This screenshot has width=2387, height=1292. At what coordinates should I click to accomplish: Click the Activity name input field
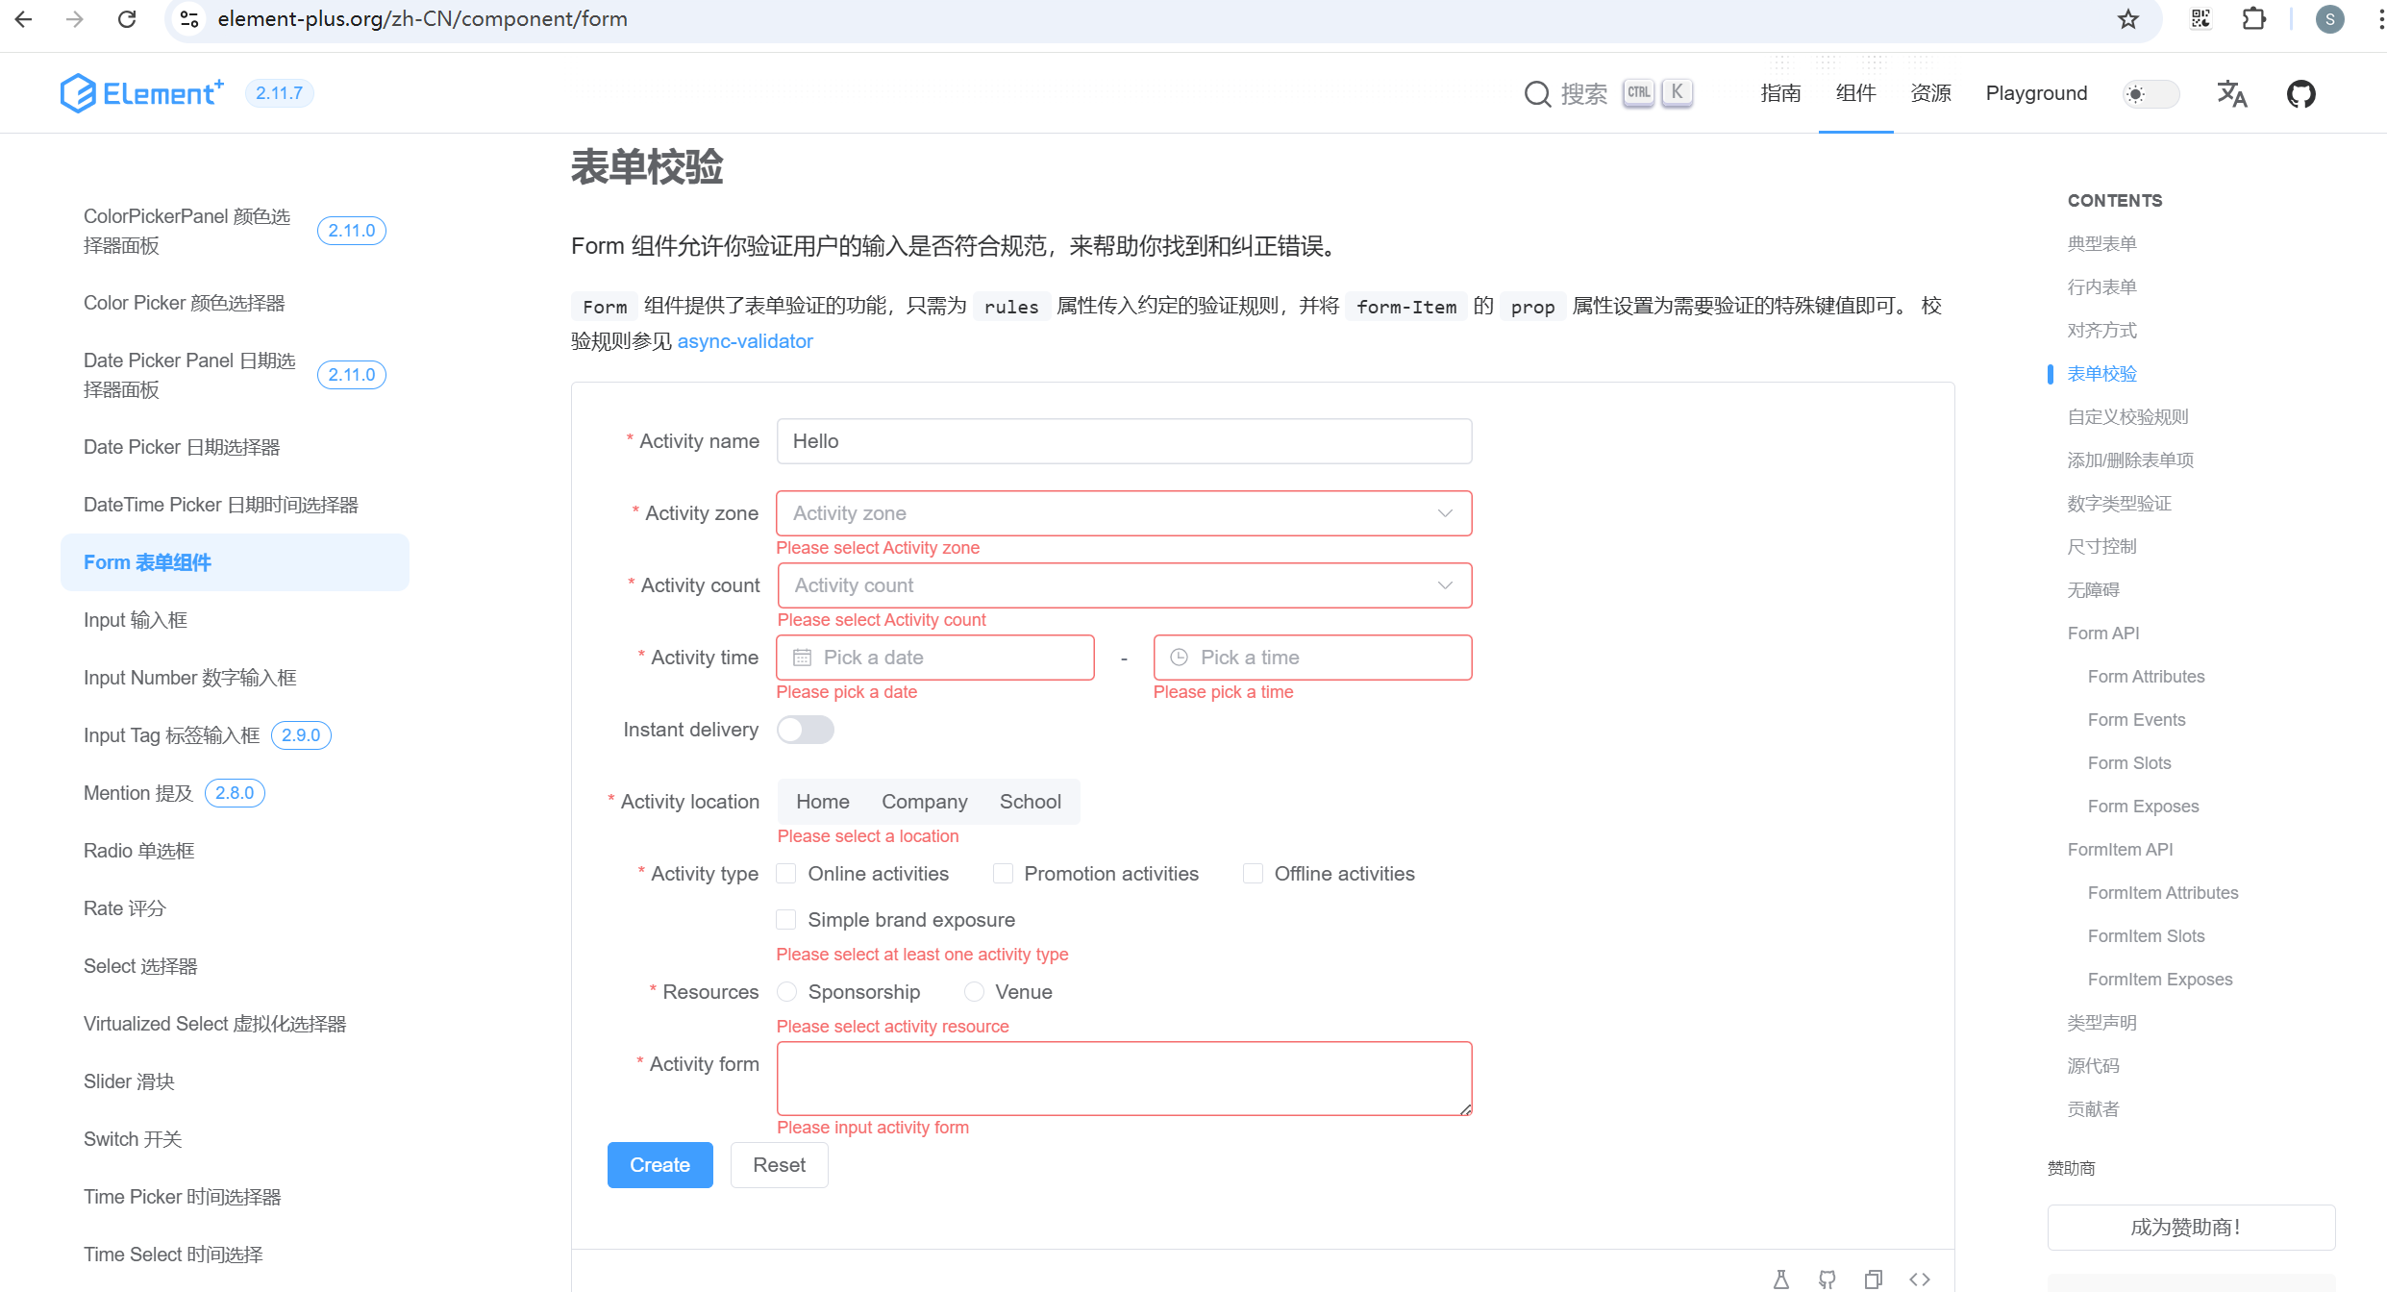tap(1123, 440)
